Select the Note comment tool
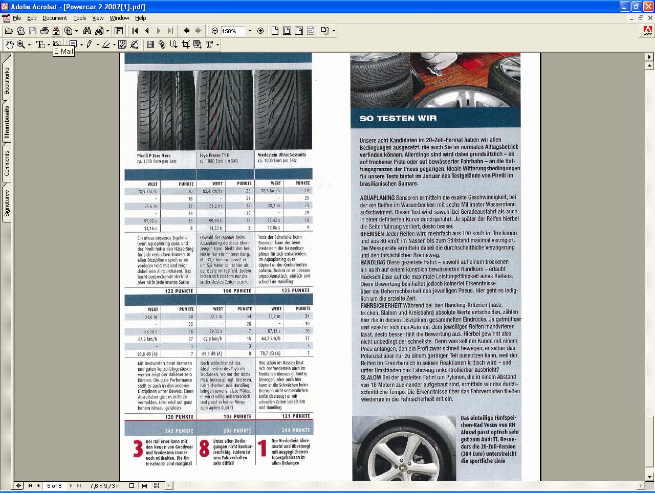The image size is (655, 493). click(x=73, y=44)
